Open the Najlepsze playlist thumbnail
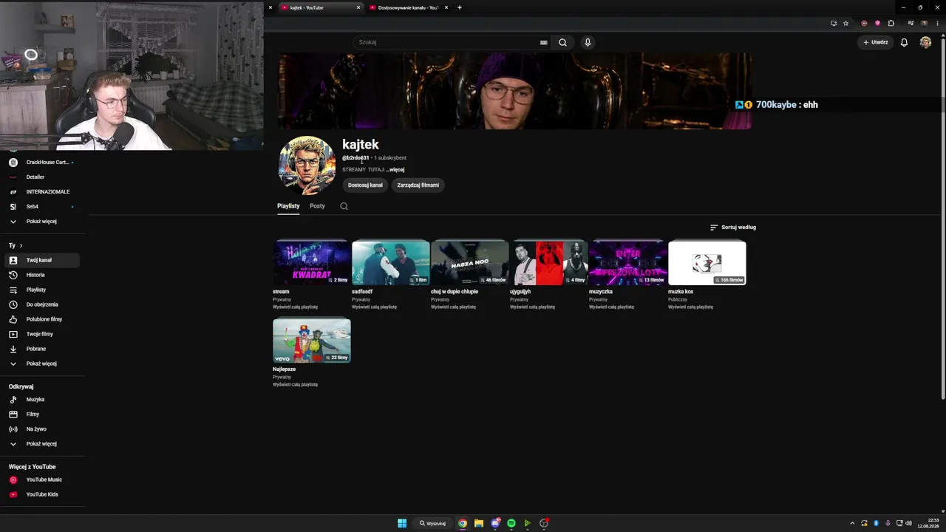Screen dimensions: 946x532 point(312,341)
